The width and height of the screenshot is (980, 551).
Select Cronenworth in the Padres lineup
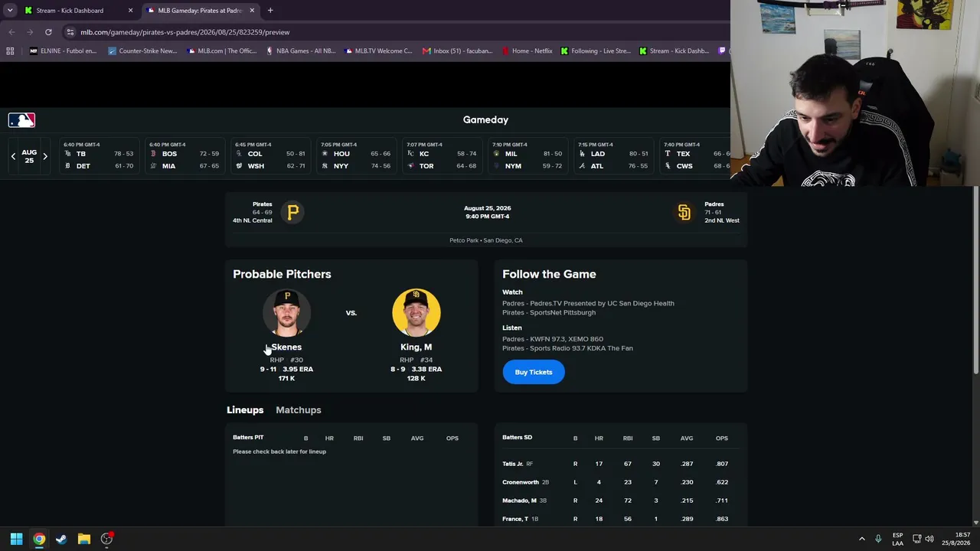coord(521,482)
